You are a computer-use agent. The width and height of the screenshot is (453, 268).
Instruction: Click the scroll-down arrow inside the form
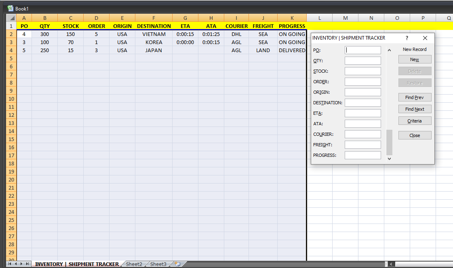pos(389,158)
